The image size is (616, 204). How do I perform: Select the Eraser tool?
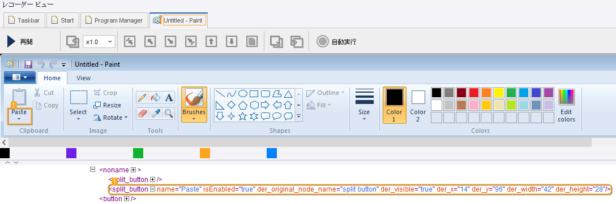coord(142,114)
